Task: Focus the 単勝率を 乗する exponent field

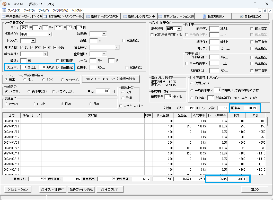Action: [x=168, y=97]
